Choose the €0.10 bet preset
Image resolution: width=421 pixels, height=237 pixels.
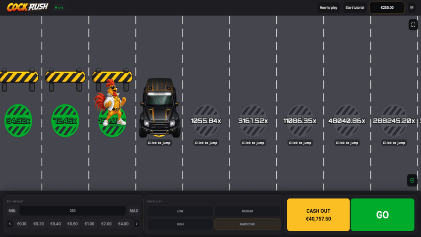pos(22,223)
